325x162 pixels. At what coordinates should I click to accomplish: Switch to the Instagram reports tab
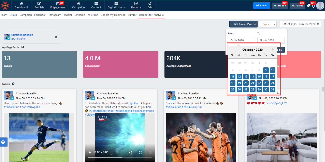point(55,15)
